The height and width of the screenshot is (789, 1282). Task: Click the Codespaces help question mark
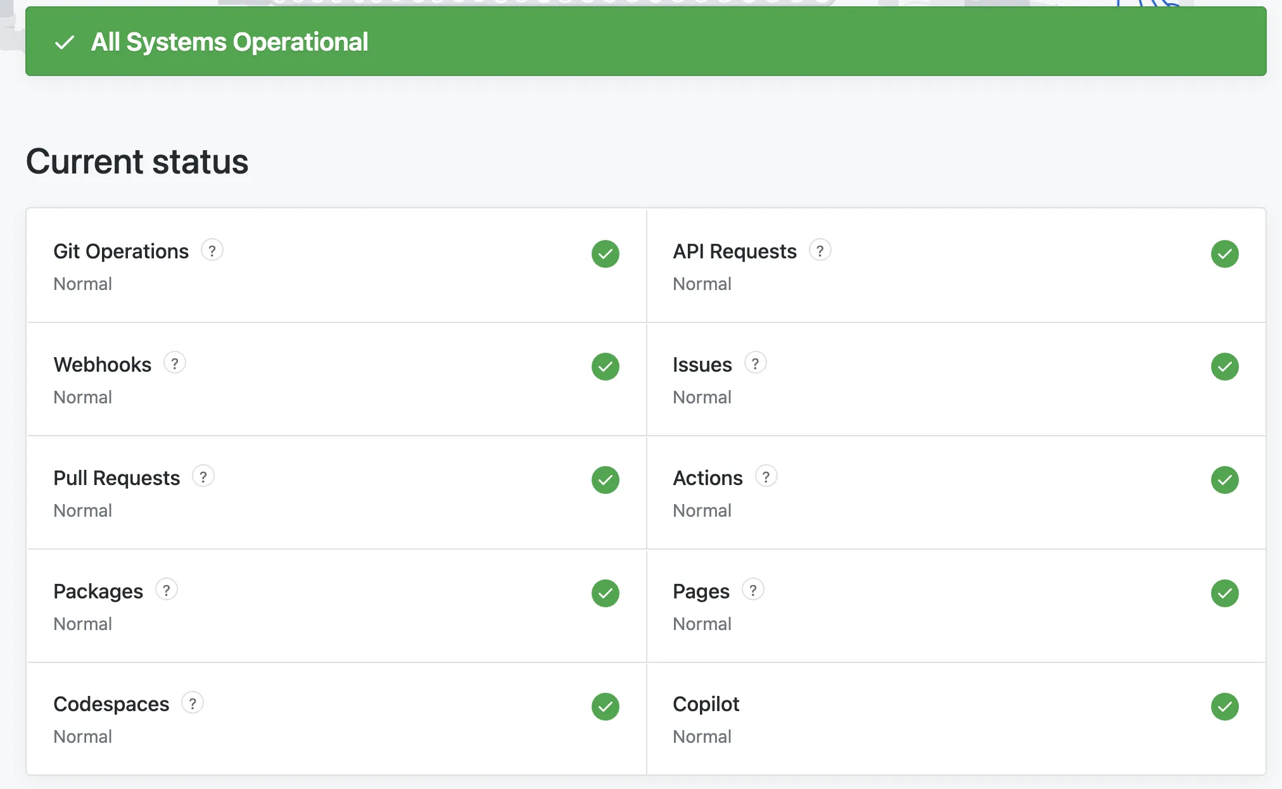click(x=193, y=703)
